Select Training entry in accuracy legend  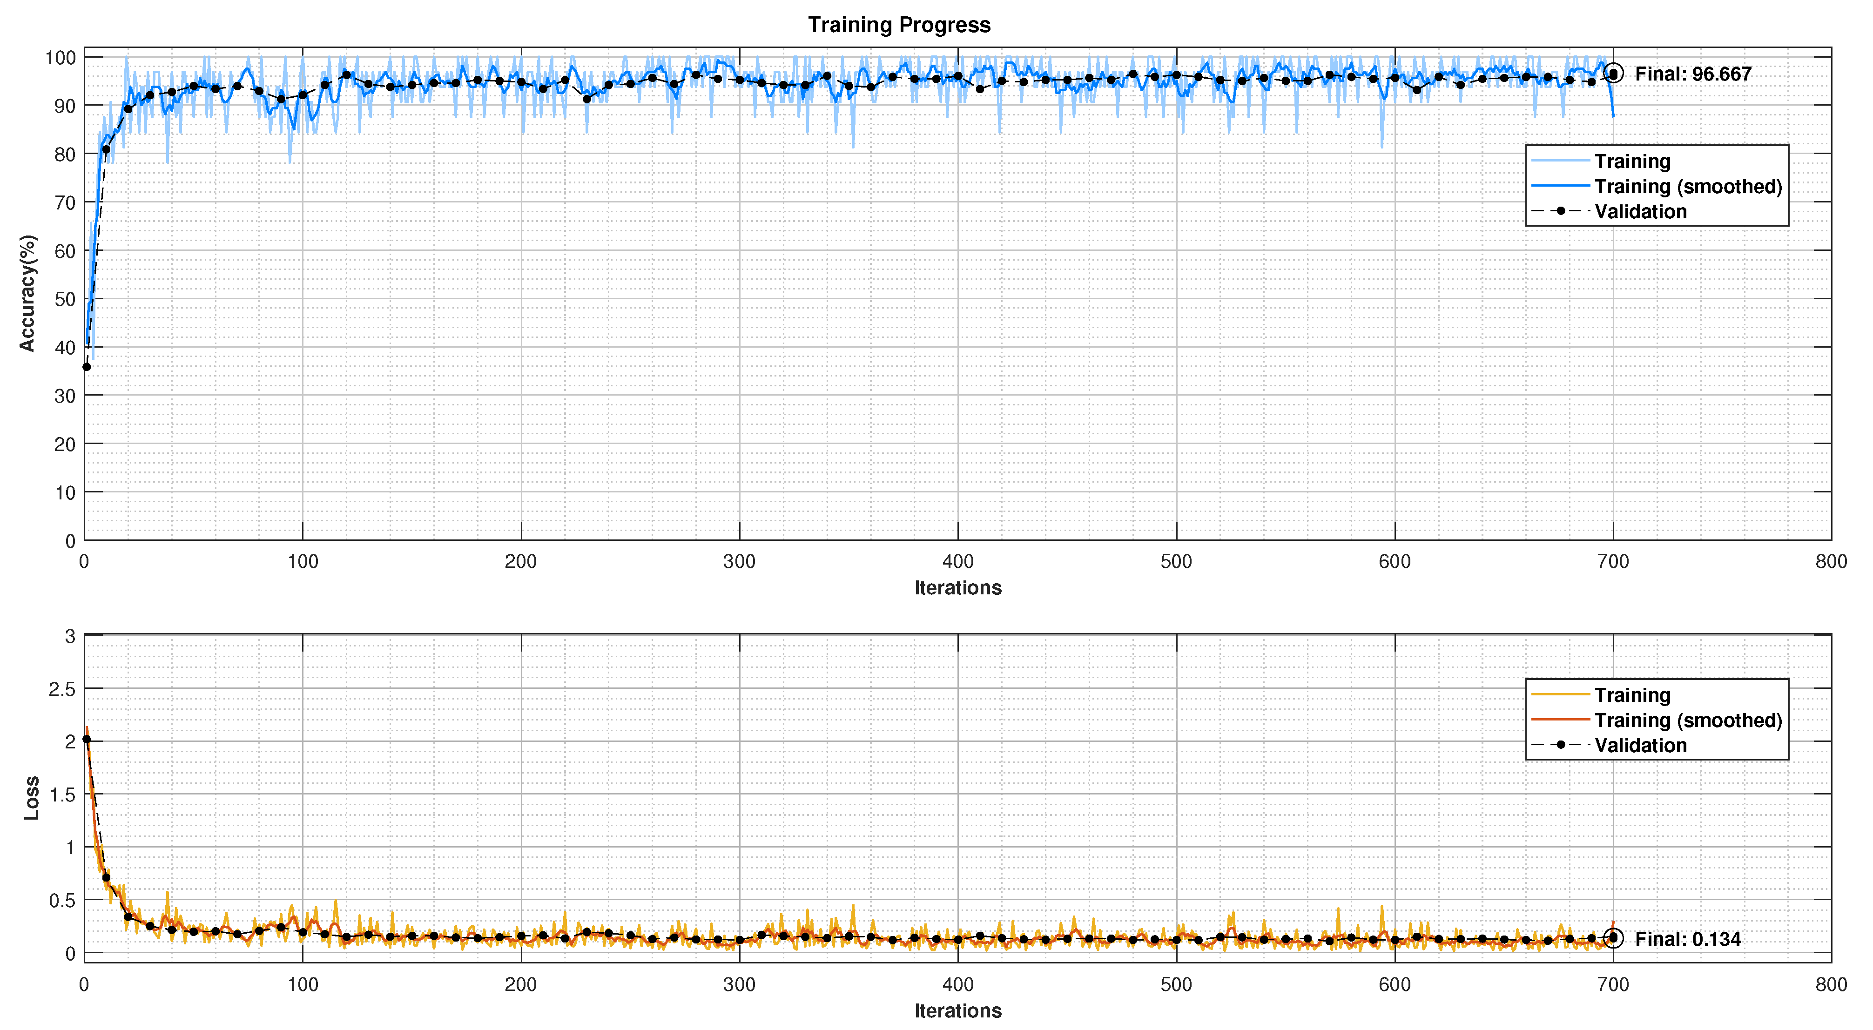[1632, 161]
